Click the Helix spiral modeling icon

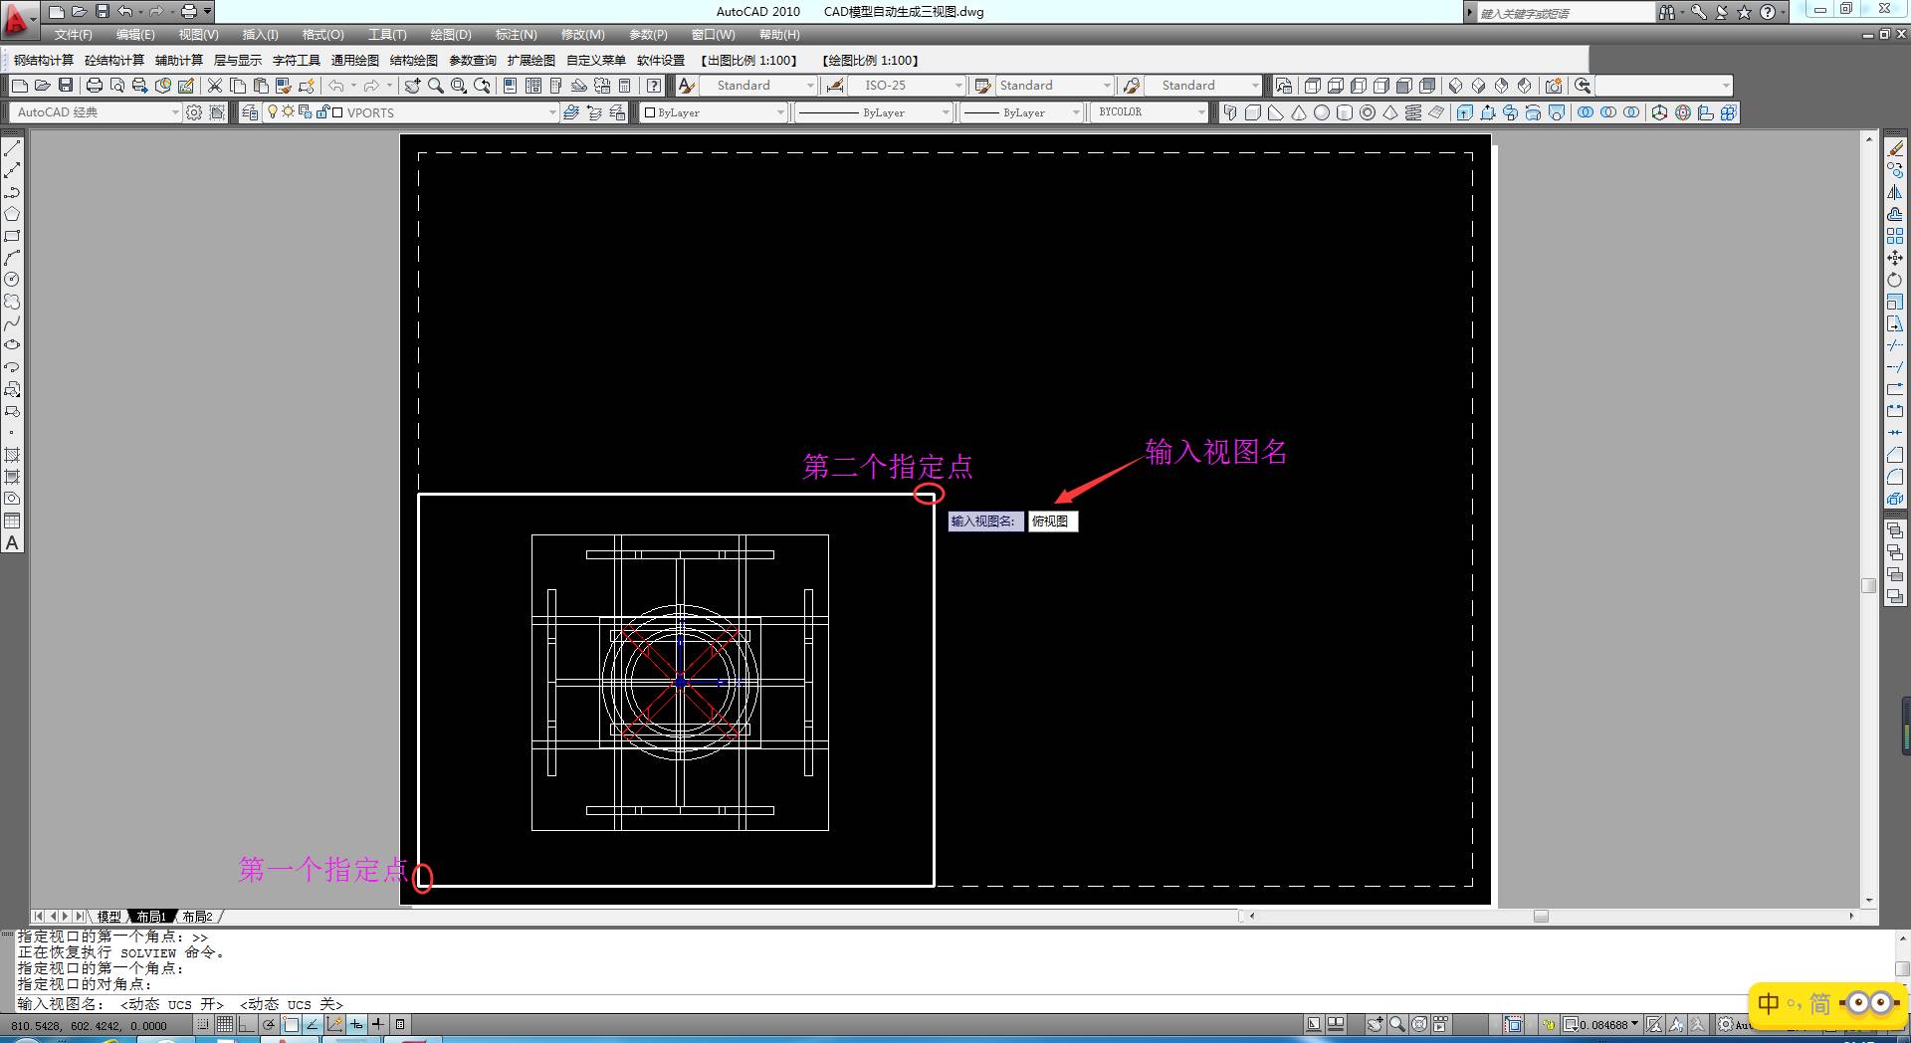pos(1413,112)
